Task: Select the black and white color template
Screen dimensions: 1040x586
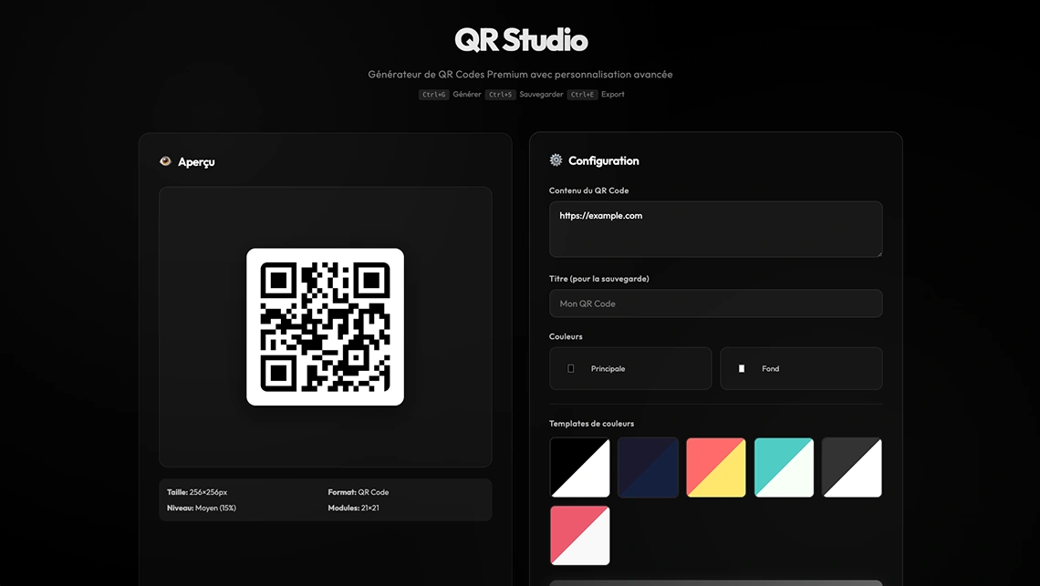Action: click(x=579, y=468)
